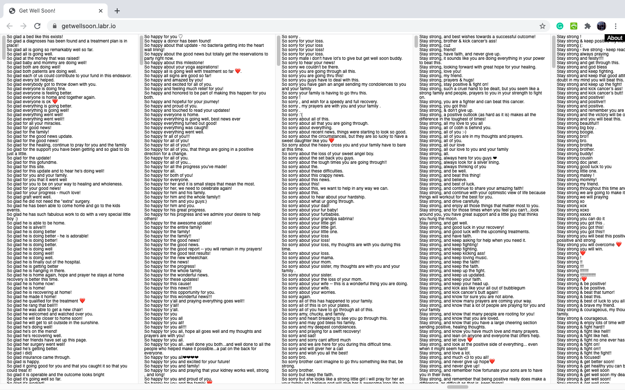This screenshot has height=390, width=625.
Task: Open a new browser tab
Action: [117, 11]
